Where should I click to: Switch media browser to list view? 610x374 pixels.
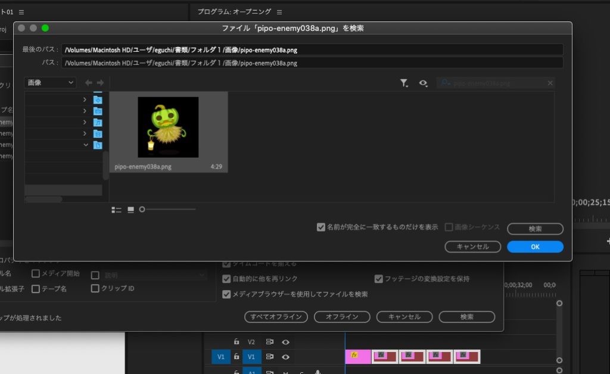(116, 210)
